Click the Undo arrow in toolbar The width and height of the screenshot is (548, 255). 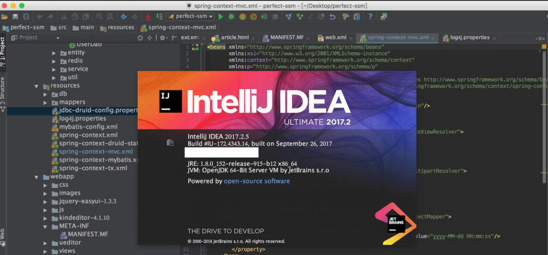40,17
